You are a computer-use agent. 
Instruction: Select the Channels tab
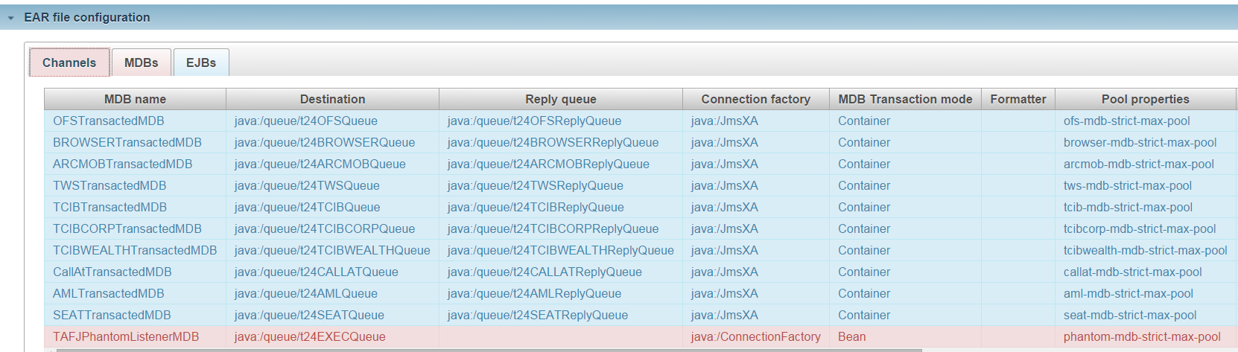point(69,63)
